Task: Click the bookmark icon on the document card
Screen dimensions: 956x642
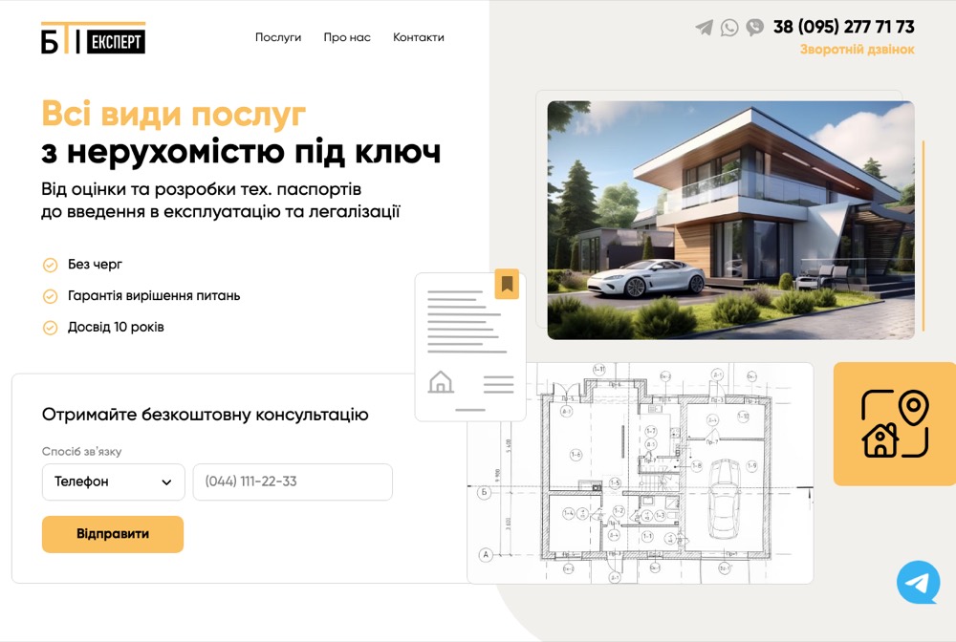Action: (507, 284)
